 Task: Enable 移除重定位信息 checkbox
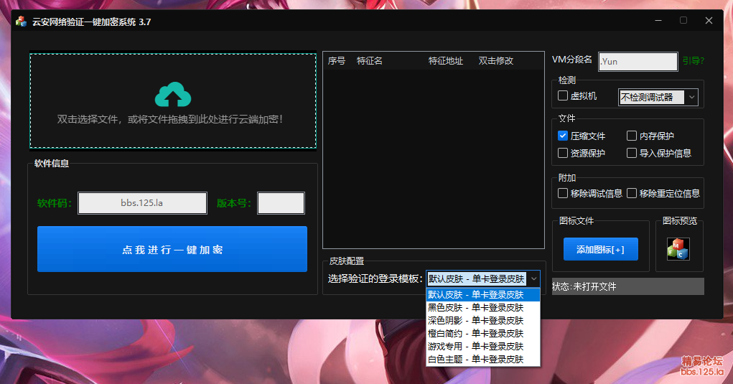tap(632, 193)
